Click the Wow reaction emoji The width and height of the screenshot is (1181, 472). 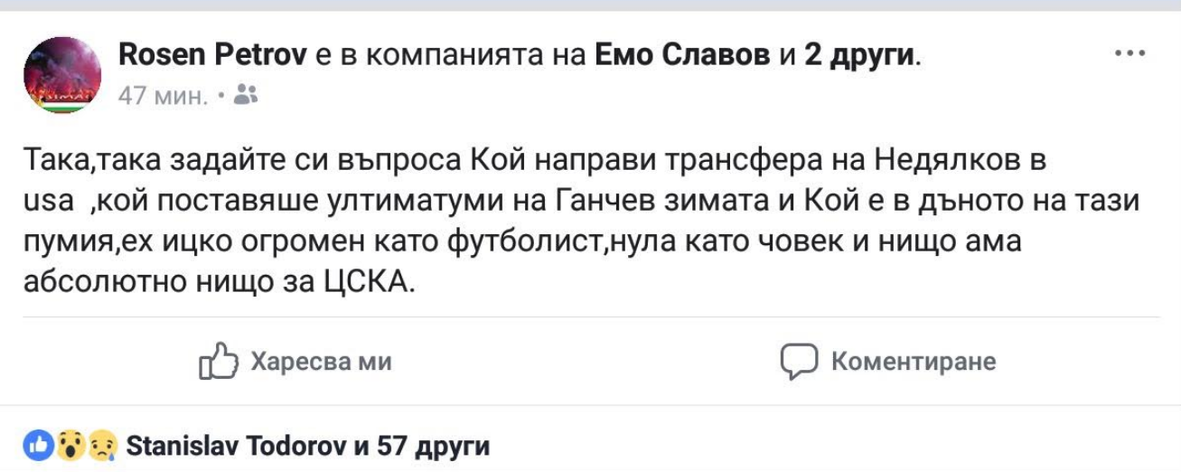point(70,446)
